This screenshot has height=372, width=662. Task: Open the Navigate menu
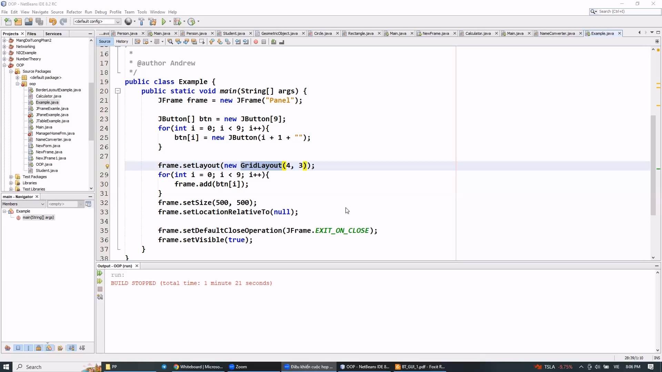pyautogui.click(x=40, y=12)
